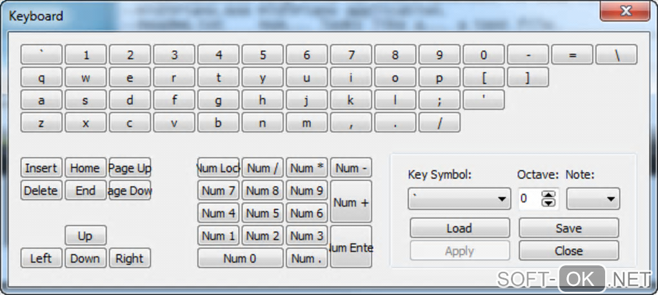Expand the Note dropdown list
Viewport: 658px width, 295px height.
coord(593,199)
